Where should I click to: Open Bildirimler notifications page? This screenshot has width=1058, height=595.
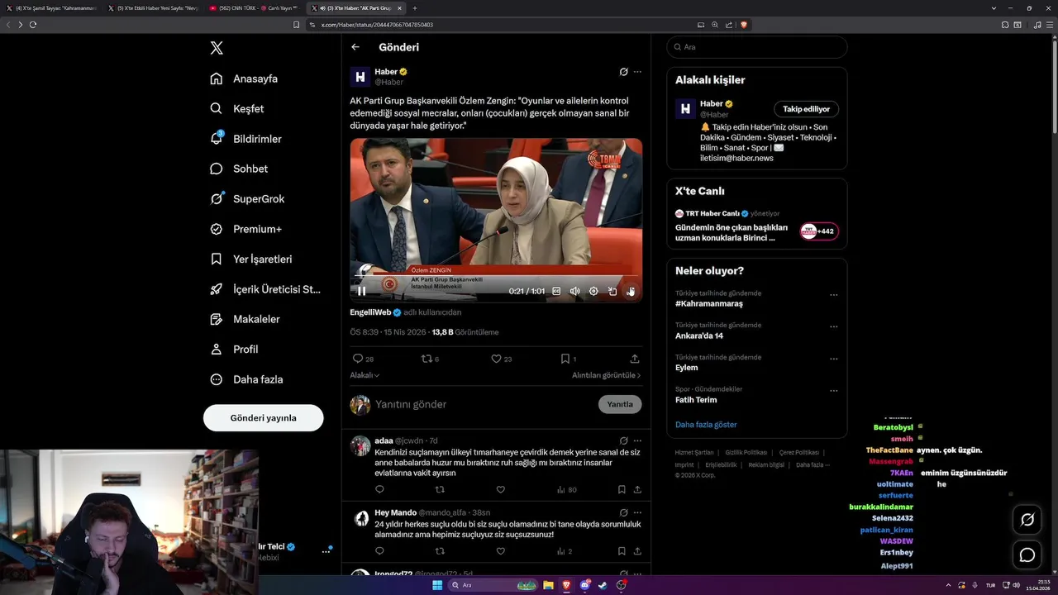click(245, 139)
